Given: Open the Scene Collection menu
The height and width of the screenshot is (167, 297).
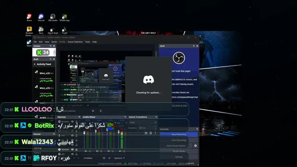Looking at the screenshot, I should tap(75, 42).
